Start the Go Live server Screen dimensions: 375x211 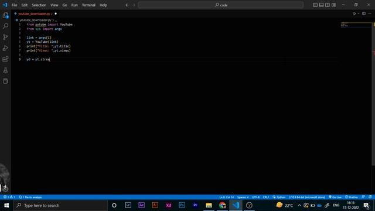[335, 197]
